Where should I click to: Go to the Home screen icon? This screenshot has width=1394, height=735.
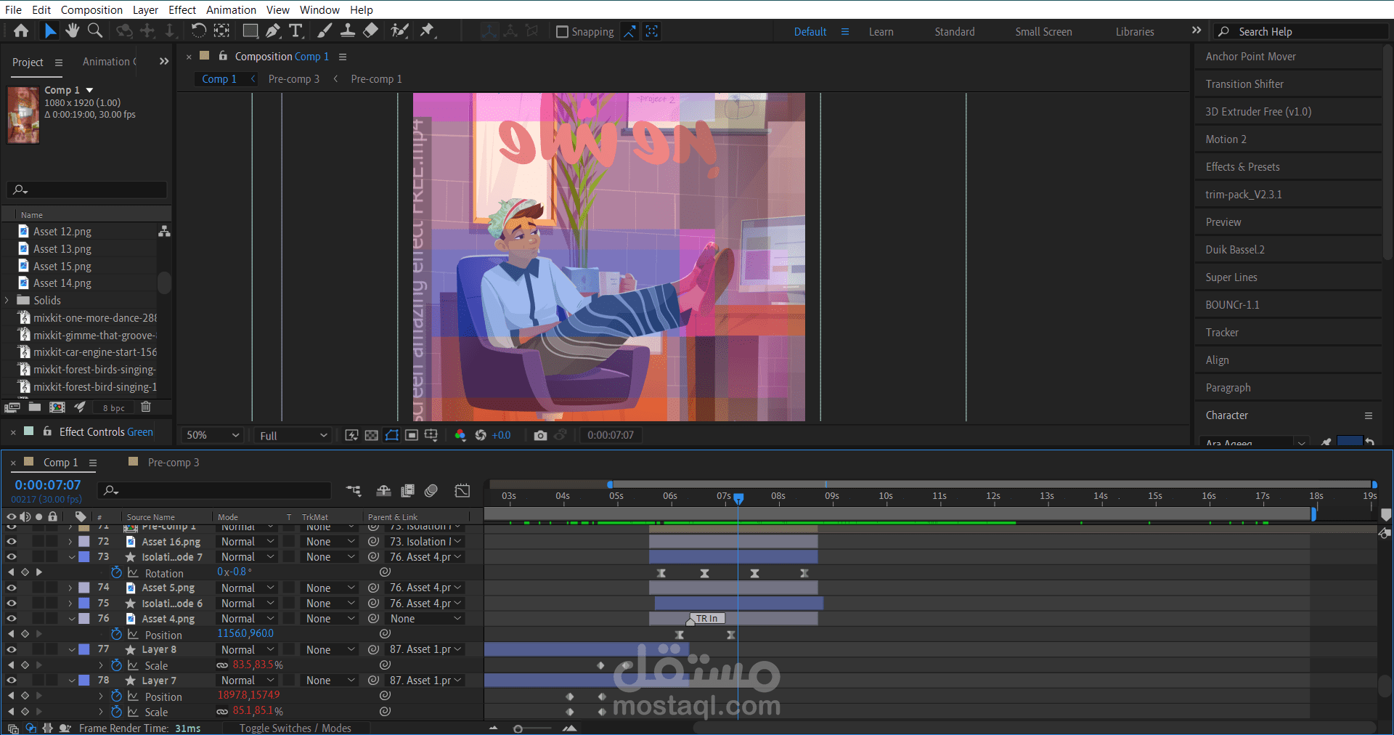point(21,31)
